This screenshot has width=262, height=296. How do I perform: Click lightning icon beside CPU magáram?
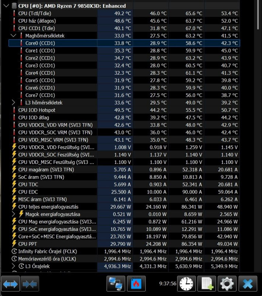tap(14, 169)
